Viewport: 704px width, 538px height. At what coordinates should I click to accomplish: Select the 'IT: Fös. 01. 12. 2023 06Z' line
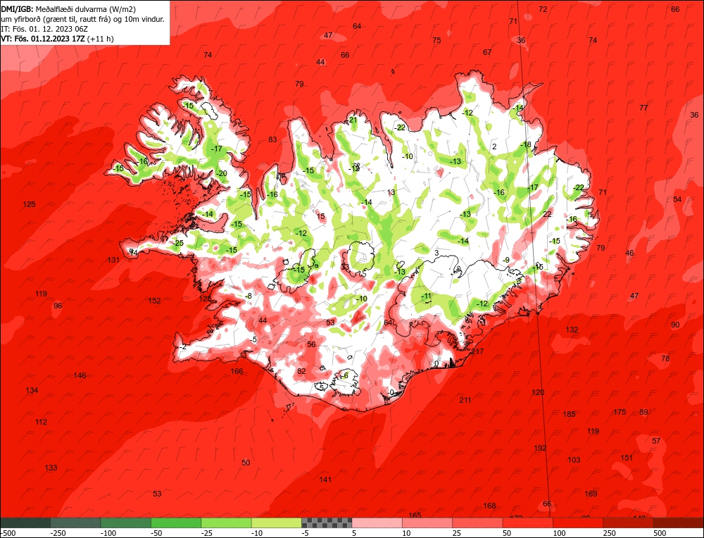point(44,29)
